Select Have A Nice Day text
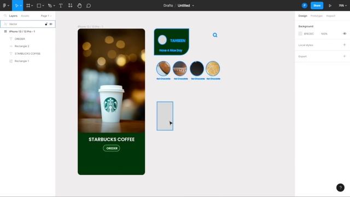Viewport: 350px width, 197px height. coord(171,50)
